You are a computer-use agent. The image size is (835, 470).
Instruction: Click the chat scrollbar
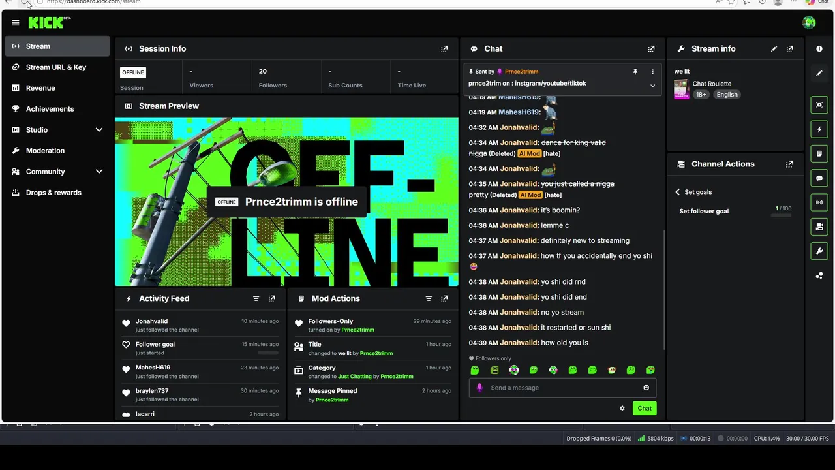click(x=664, y=289)
